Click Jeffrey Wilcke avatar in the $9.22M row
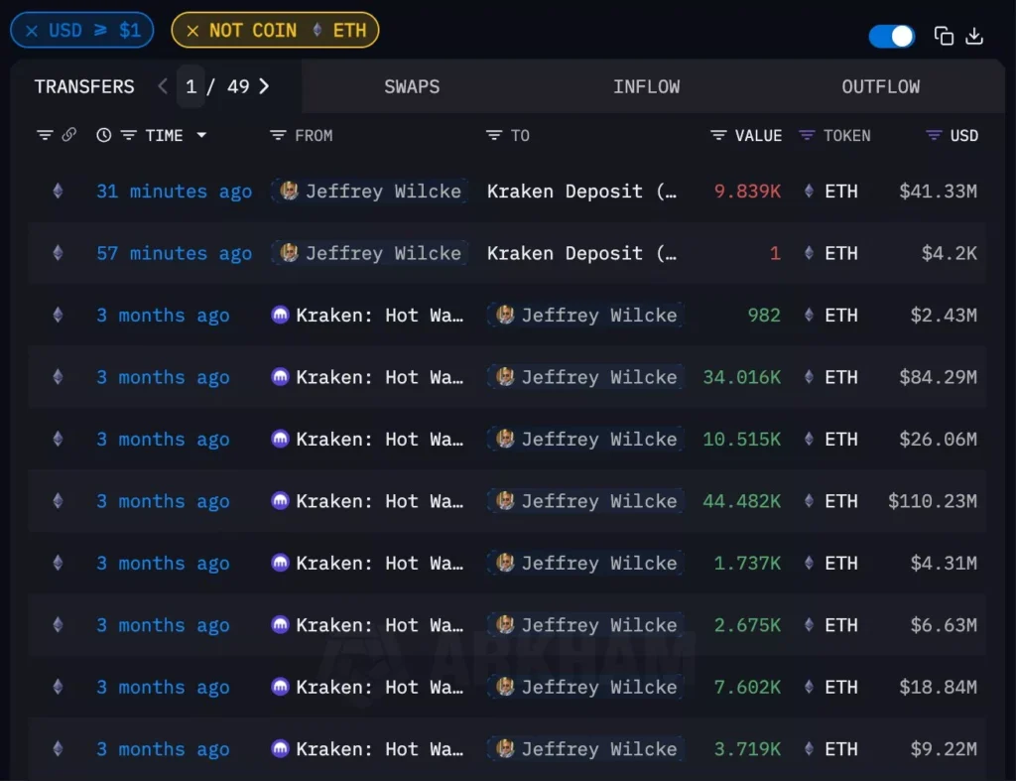 click(x=505, y=748)
